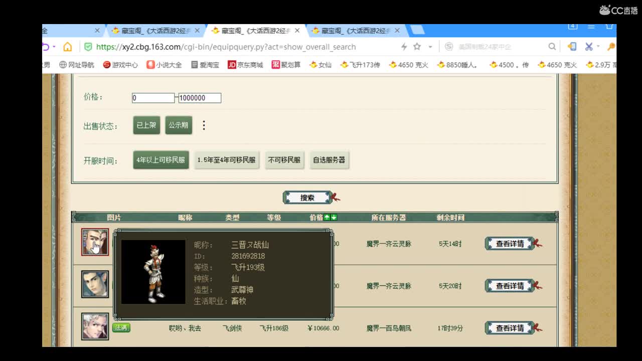
Task: Open the new tab button
Action: [417, 31]
